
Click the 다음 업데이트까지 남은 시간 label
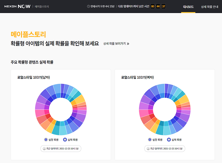point(133,7)
